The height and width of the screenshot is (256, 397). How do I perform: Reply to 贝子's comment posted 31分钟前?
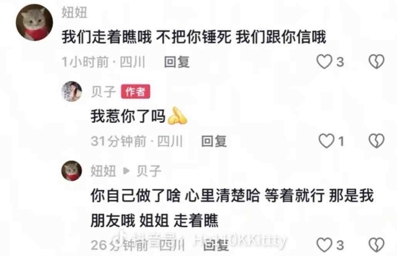(x=214, y=141)
